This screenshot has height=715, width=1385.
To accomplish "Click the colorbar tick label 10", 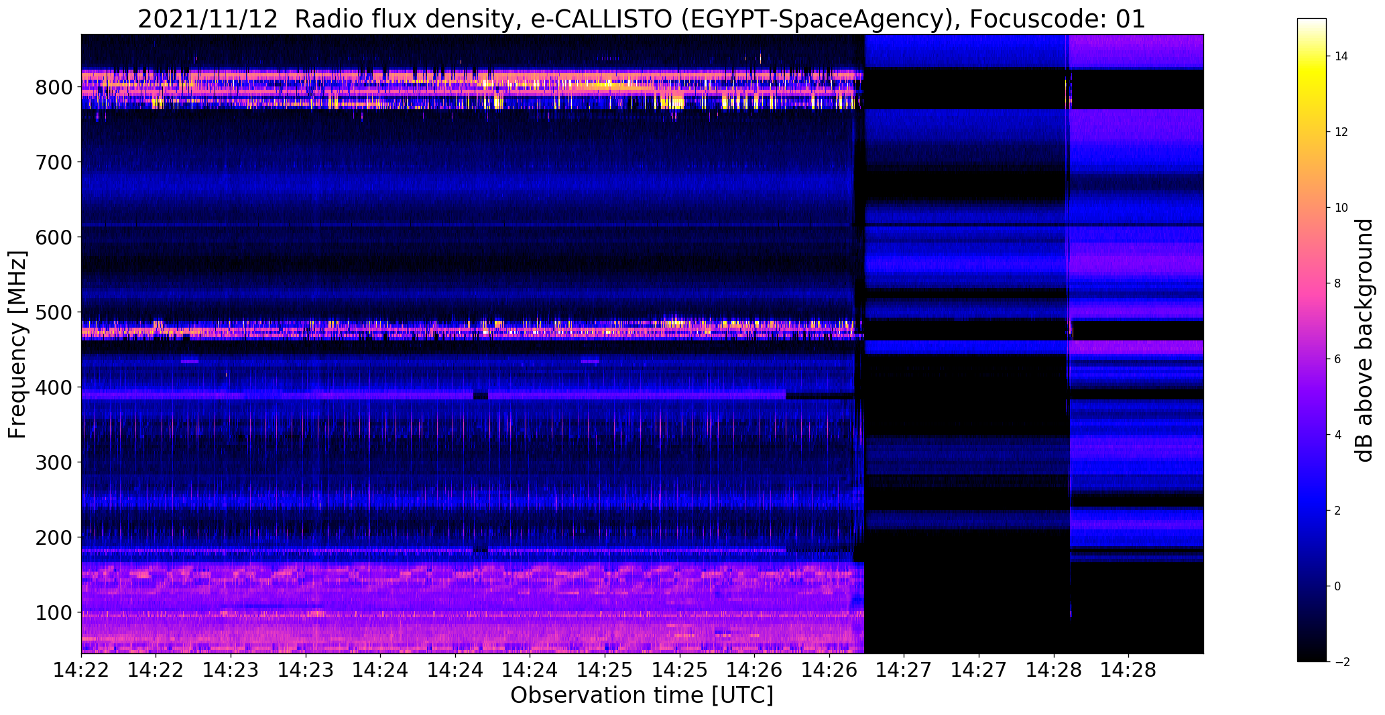I will [1341, 208].
